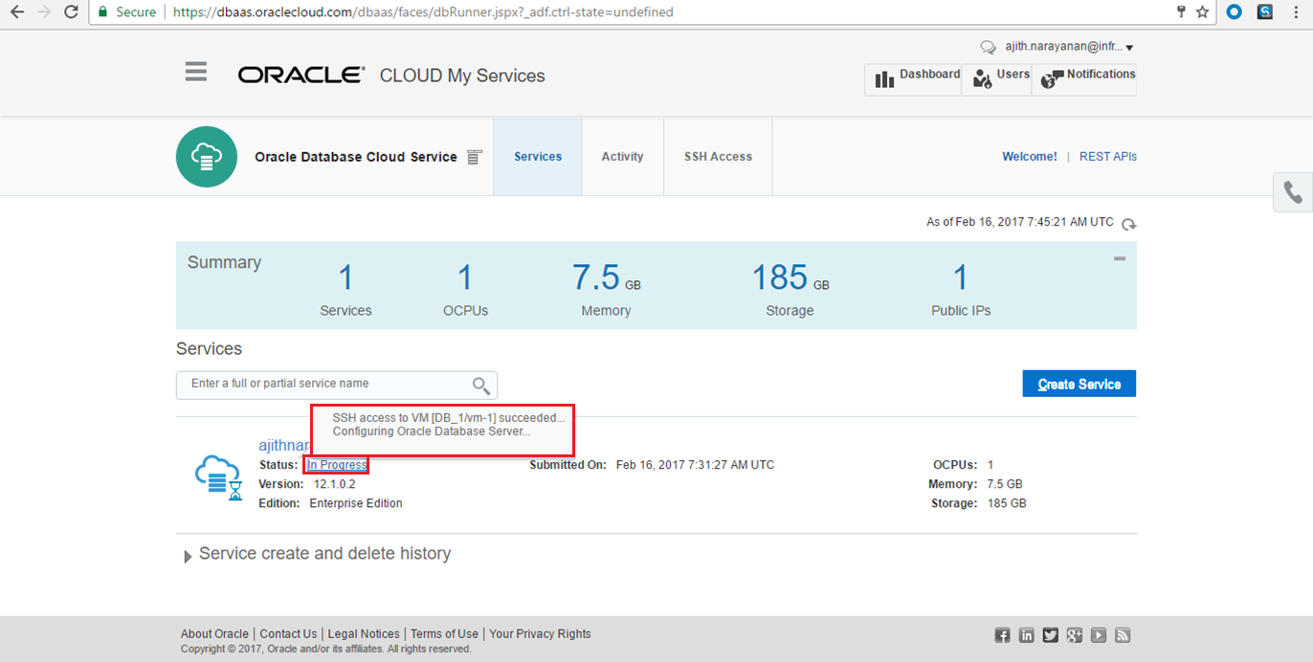Click the S extension icon
The width and height of the screenshot is (1313, 662).
point(1265,12)
